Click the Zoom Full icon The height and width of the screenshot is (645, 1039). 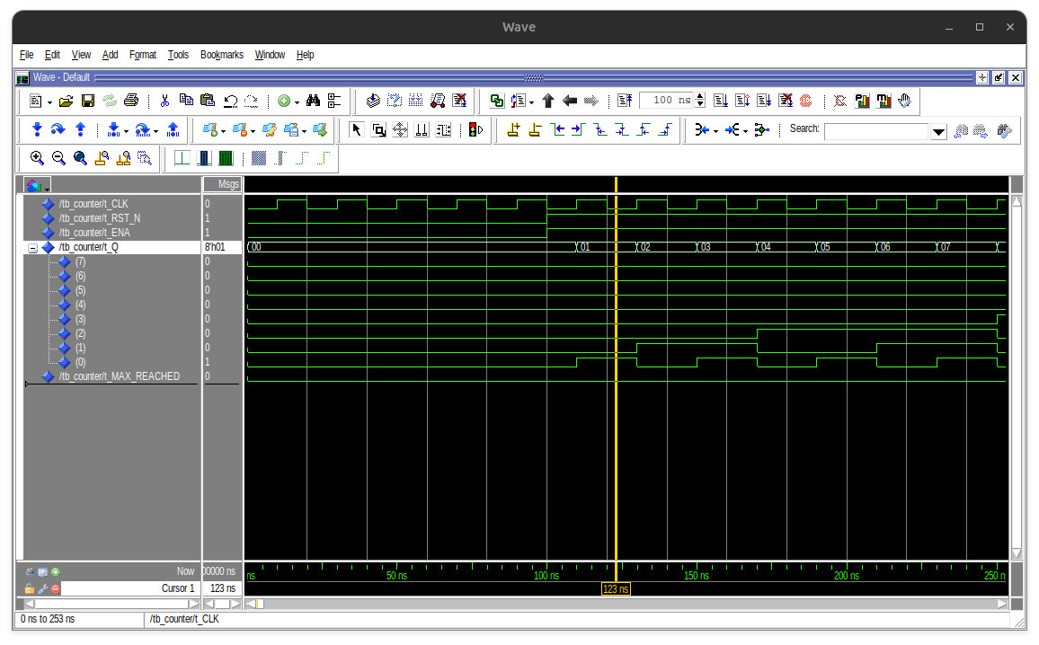tap(80, 158)
